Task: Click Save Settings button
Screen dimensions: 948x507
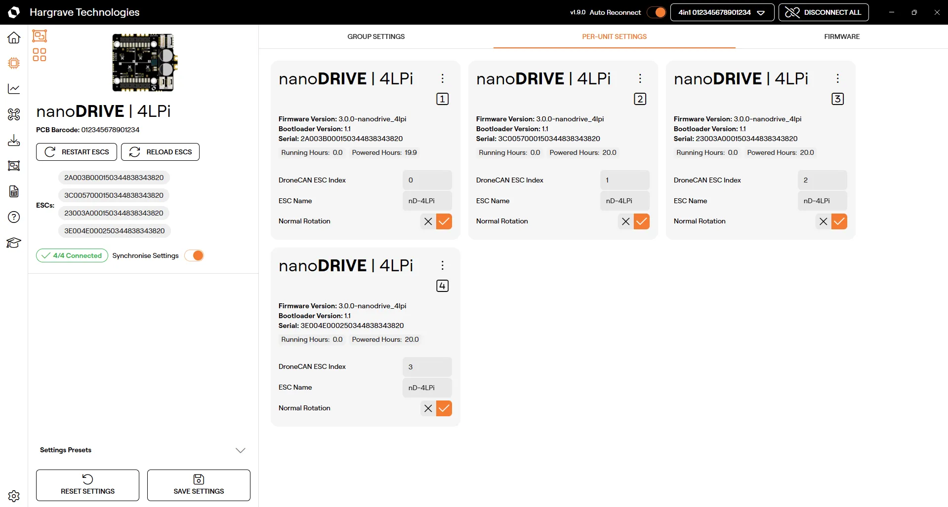Action: click(199, 485)
